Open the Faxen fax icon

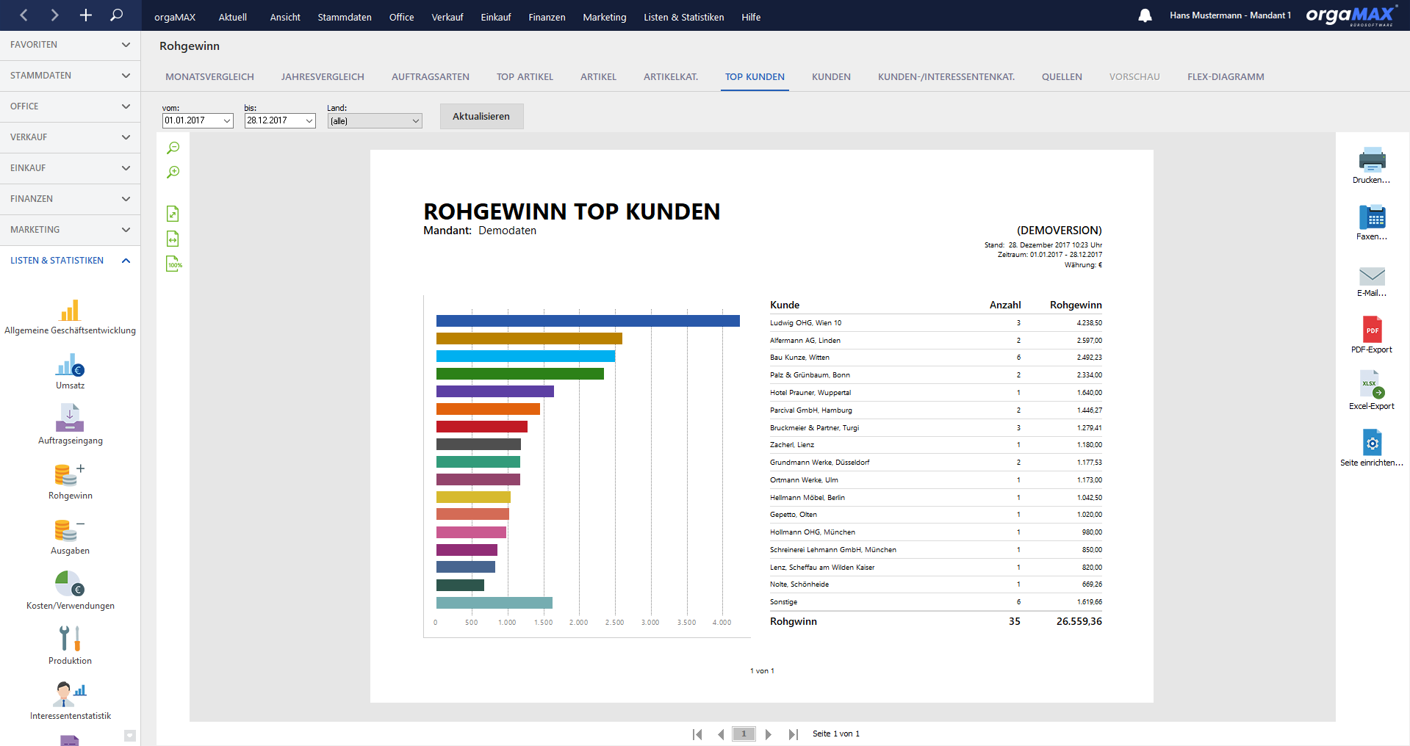(x=1372, y=217)
